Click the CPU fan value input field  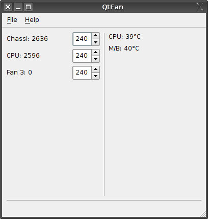pos(82,56)
